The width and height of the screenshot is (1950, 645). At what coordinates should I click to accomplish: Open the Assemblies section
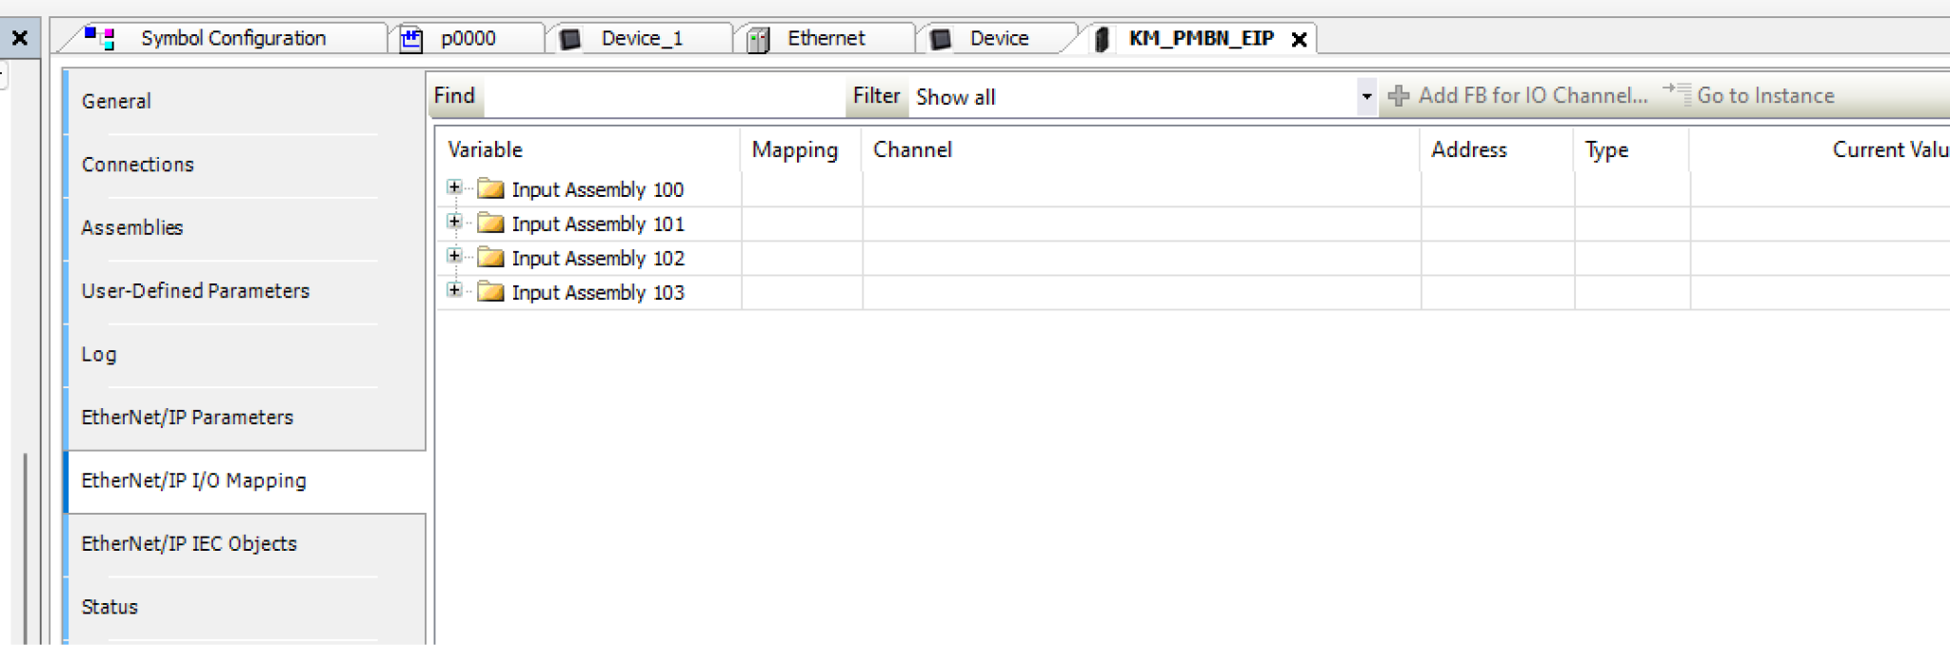pyautogui.click(x=132, y=227)
